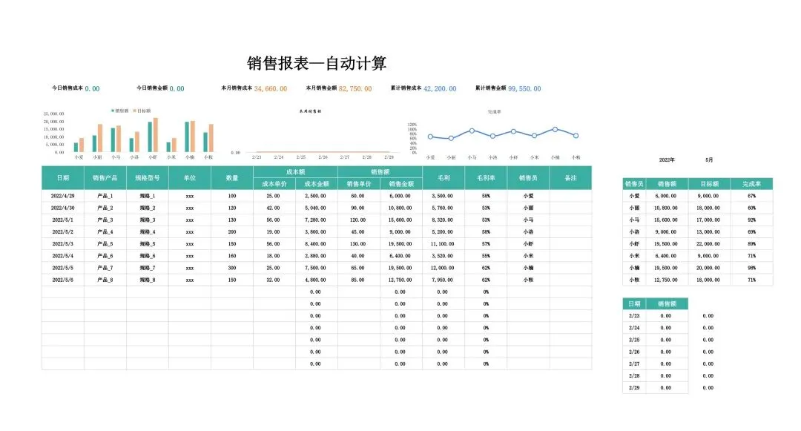Click date cell 2022/4/29
The width and height of the screenshot is (801, 431).
tap(63, 196)
